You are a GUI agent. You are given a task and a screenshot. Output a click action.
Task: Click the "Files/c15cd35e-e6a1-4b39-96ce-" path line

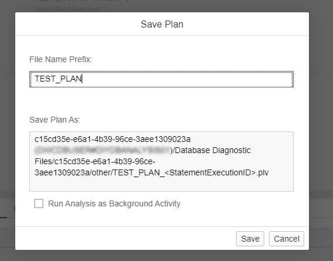tap(95, 162)
